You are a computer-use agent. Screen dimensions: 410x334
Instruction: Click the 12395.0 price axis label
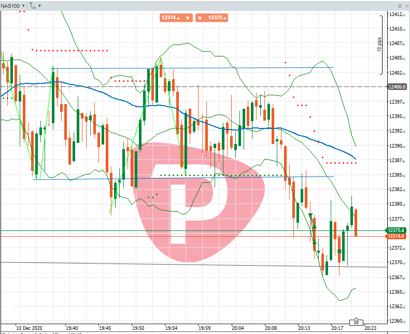(x=397, y=117)
